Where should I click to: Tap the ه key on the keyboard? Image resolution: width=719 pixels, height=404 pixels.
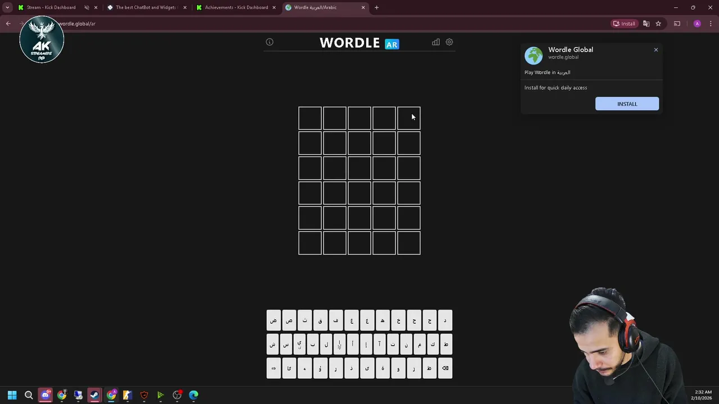(x=383, y=320)
